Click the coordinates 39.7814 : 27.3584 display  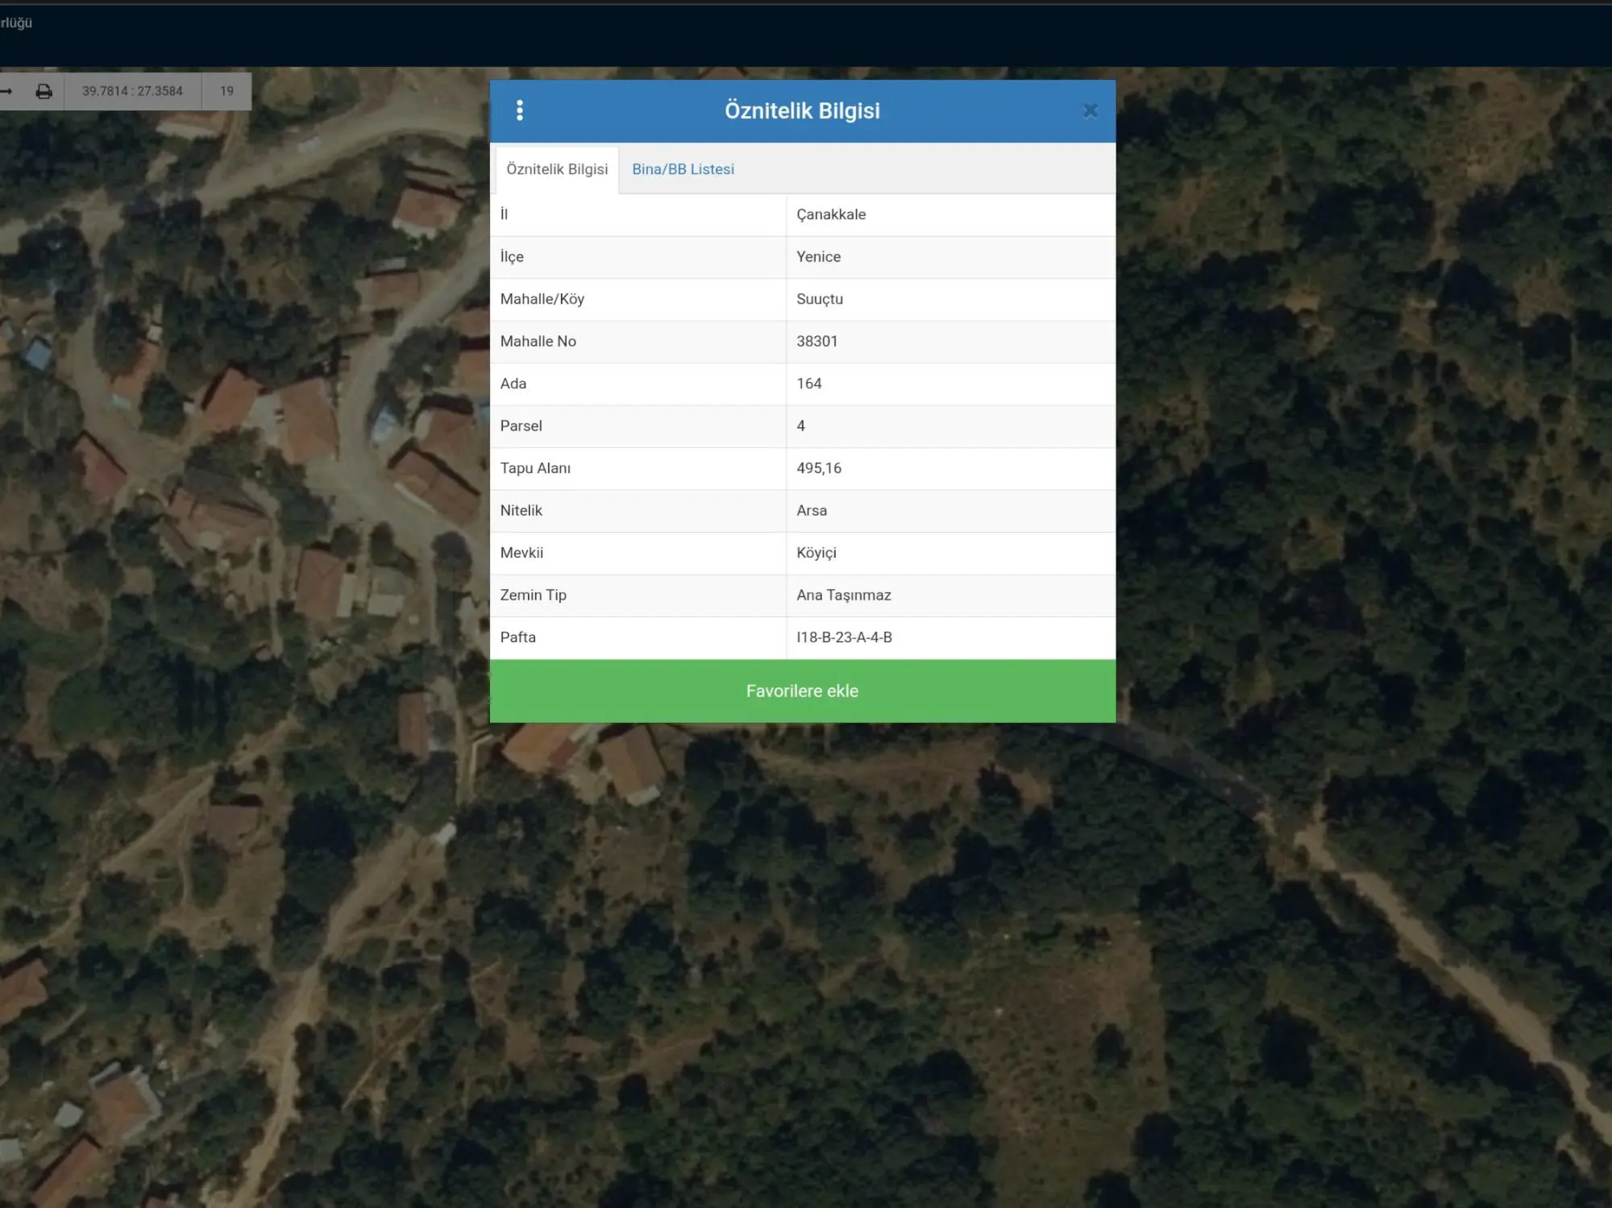coord(132,91)
